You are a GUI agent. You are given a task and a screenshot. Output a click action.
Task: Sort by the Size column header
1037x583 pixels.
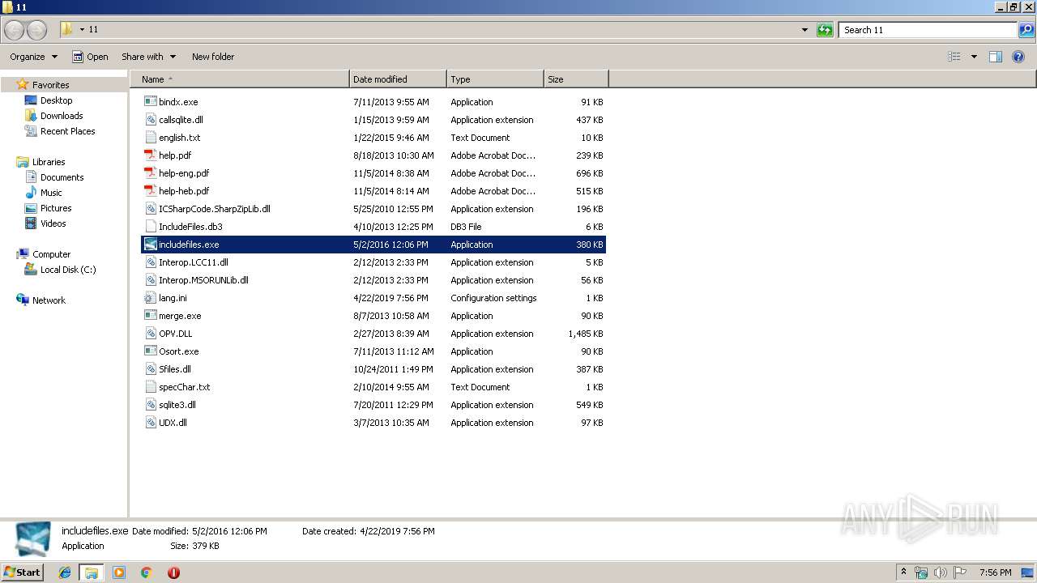[x=576, y=79]
